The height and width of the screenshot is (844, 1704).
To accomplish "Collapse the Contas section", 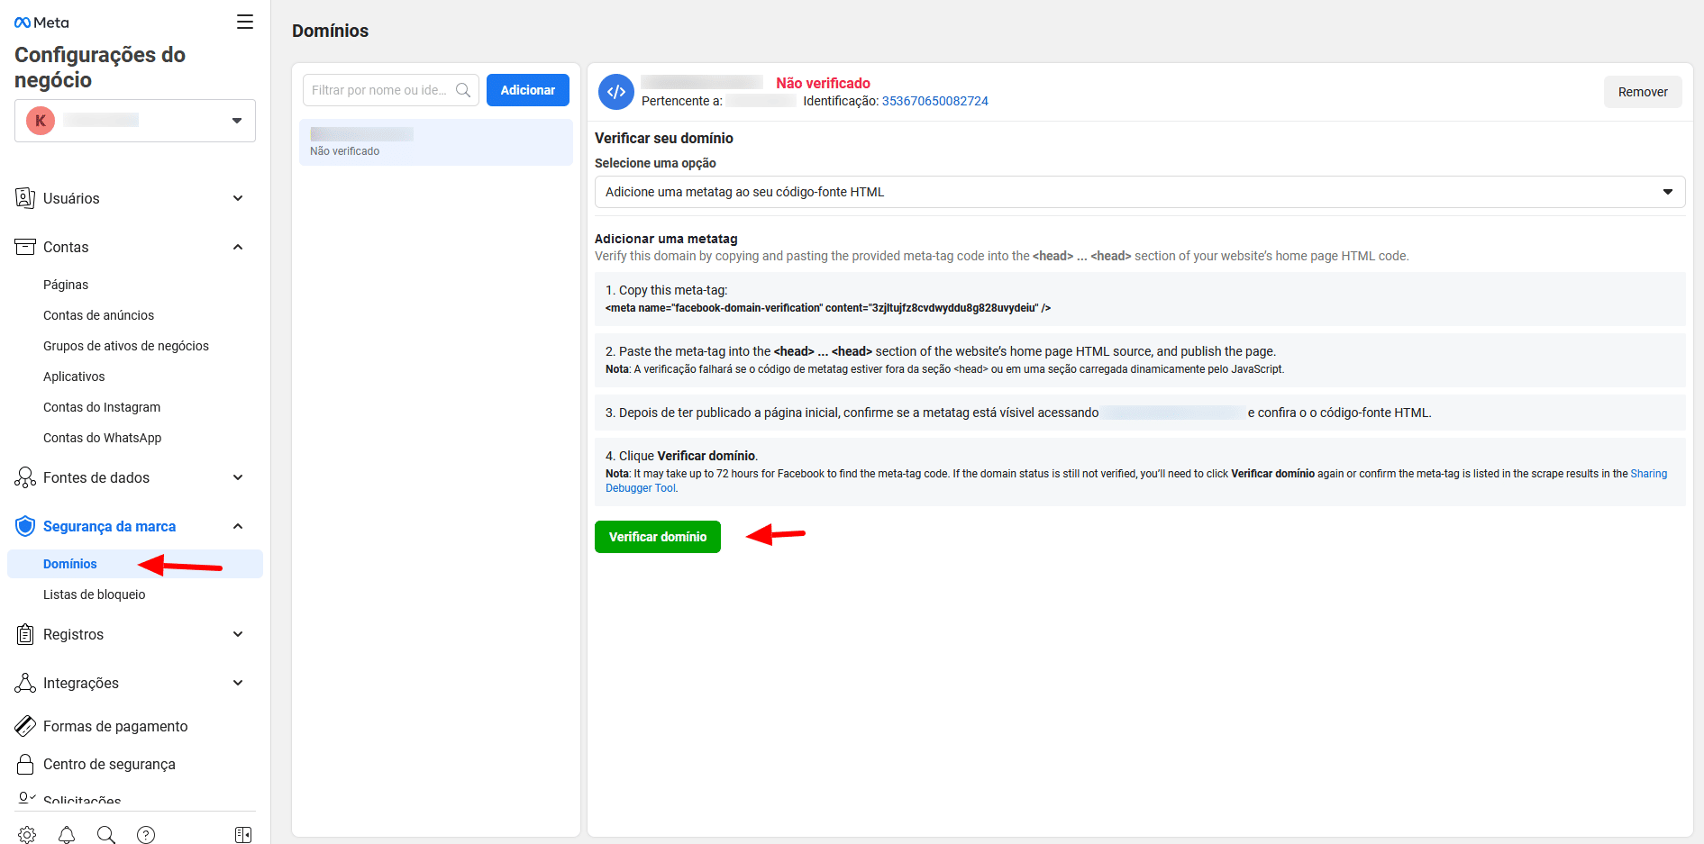I will click(x=238, y=247).
